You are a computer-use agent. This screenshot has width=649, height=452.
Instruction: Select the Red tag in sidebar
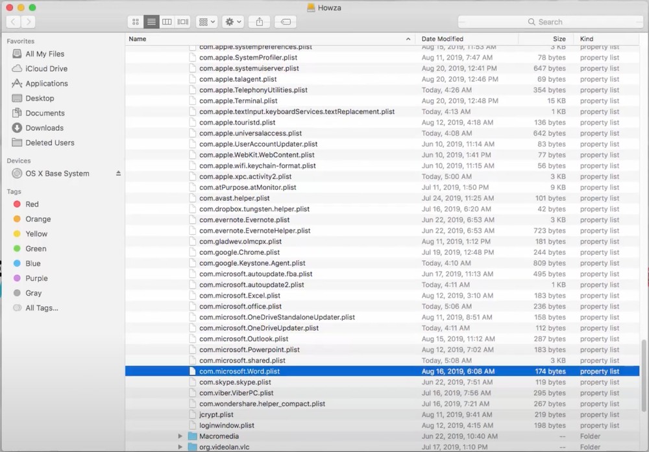tap(32, 204)
